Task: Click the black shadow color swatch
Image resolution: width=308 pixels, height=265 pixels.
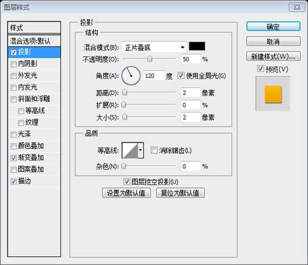Action: pos(197,46)
